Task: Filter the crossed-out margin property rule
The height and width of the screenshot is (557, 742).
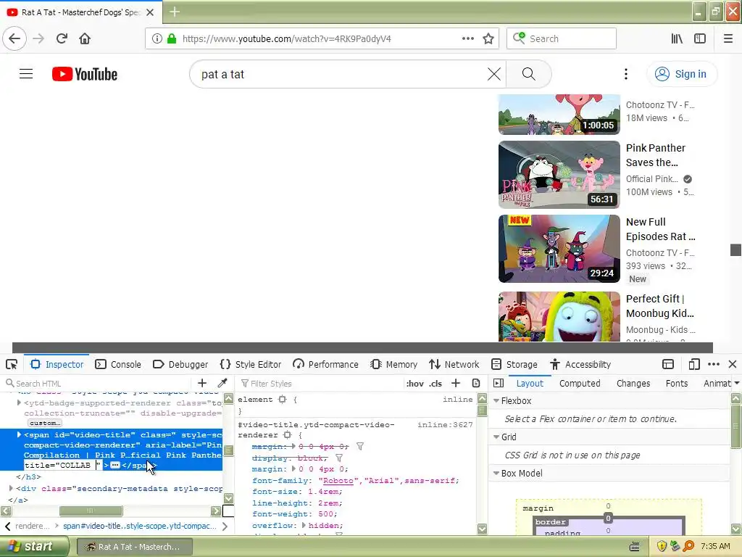Action: 360,447
